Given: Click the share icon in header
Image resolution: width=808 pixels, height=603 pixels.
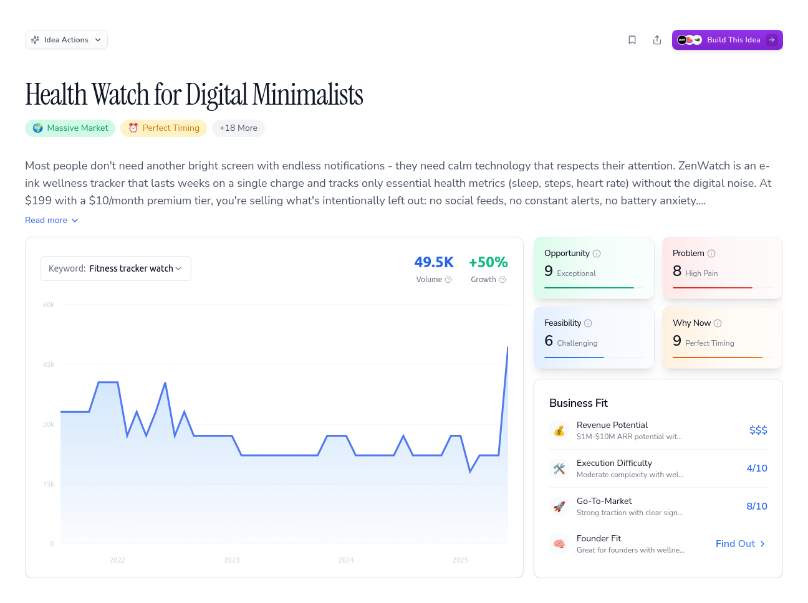Looking at the screenshot, I should click(x=657, y=40).
